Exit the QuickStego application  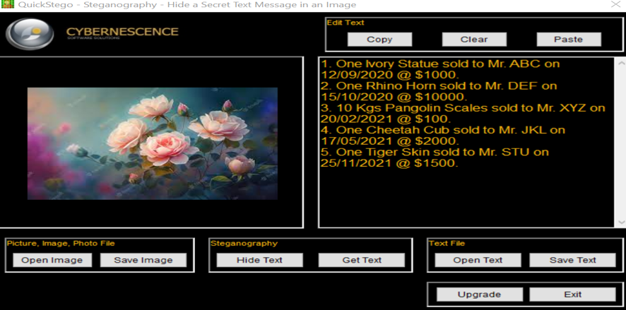(572, 294)
